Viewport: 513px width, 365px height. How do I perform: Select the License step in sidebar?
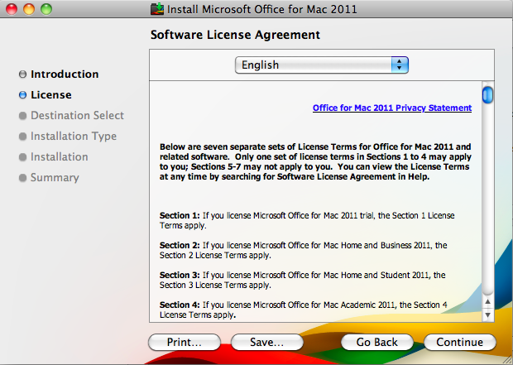pos(51,94)
